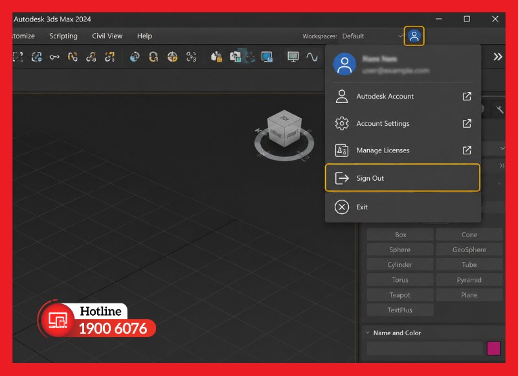Click the dashed square with pencil icon
Viewport: 518px width, 376px height.
(36, 57)
